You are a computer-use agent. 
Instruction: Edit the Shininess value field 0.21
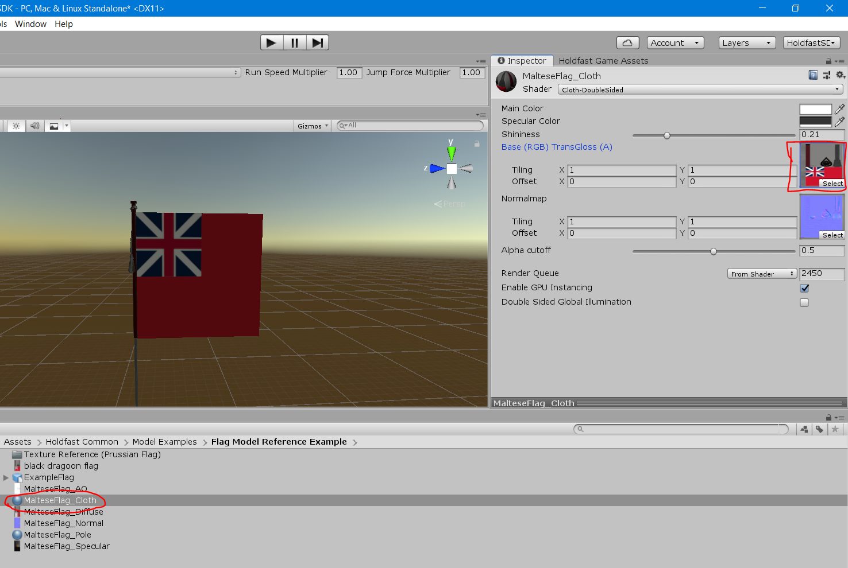(x=822, y=134)
